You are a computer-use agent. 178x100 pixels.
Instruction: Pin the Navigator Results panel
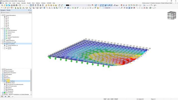(x=29, y=10)
